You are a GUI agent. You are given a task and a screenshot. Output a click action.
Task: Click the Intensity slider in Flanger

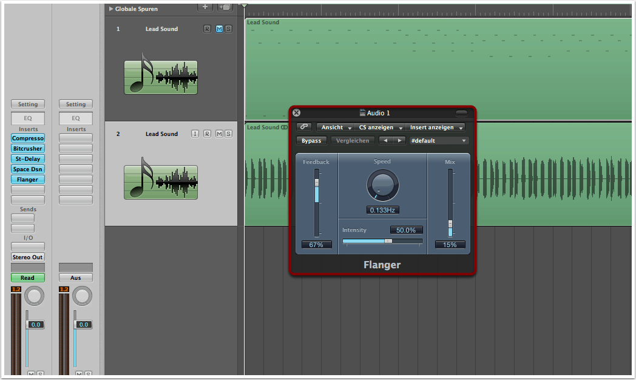coord(382,241)
